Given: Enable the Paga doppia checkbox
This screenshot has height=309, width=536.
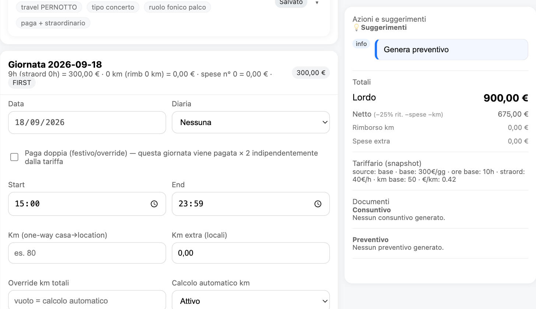Looking at the screenshot, I should point(14,157).
